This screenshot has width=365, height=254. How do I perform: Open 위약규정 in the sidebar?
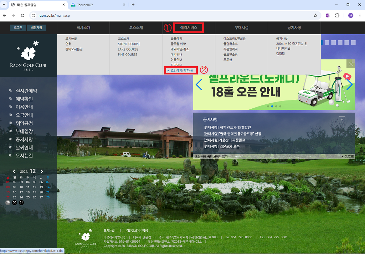pyautogui.click(x=24, y=123)
